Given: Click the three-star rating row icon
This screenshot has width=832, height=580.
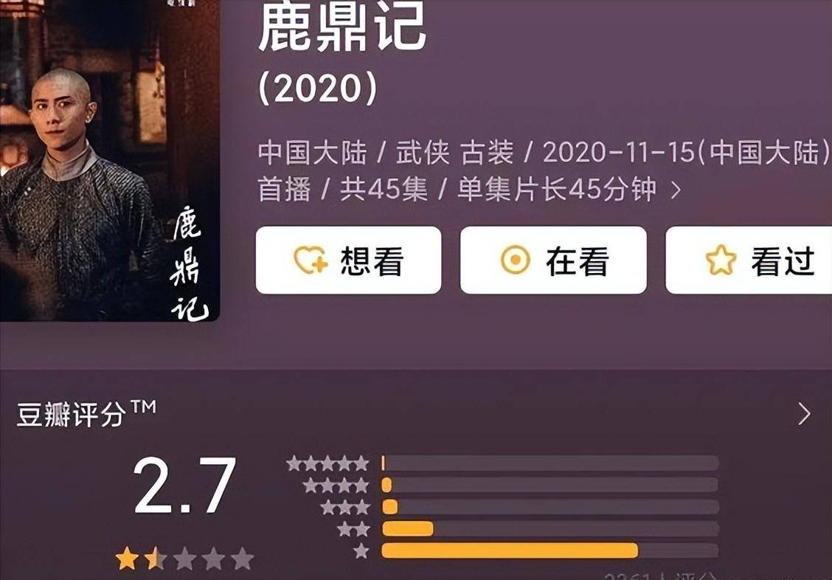Looking at the screenshot, I should click(x=345, y=507).
